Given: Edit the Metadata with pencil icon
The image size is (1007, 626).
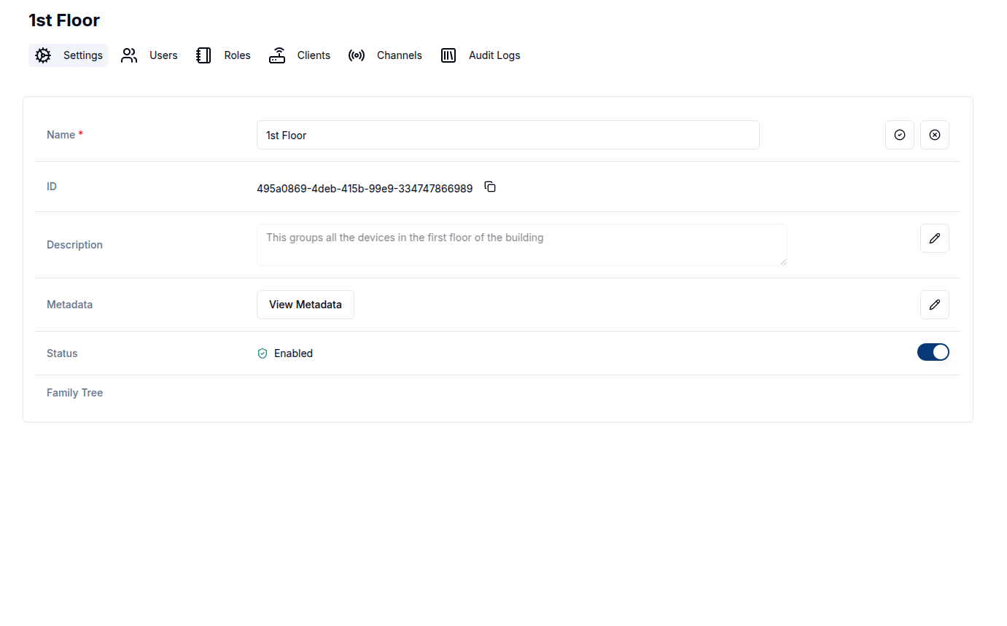Looking at the screenshot, I should click(x=935, y=305).
